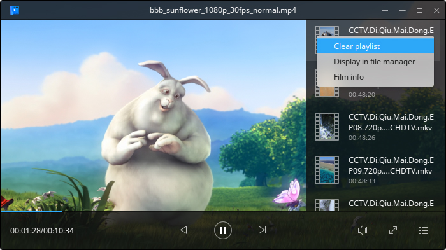This screenshot has height=250, width=446.
Task: Skip to the next video
Action: [263, 230]
